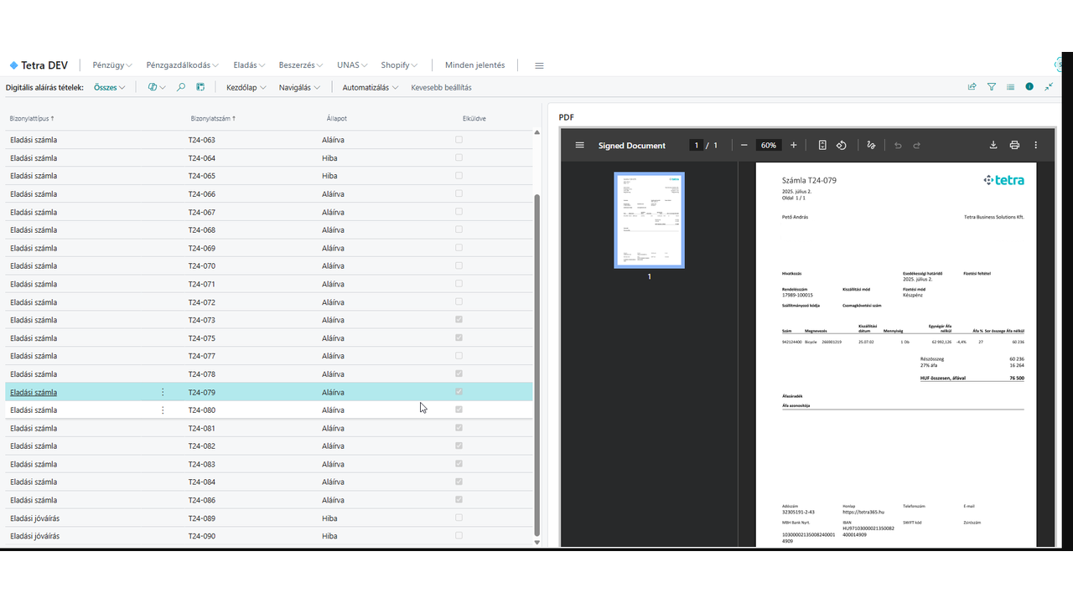This screenshot has width=1073, height=603.
Task: Click the PDF undo arrow
Action: tap(898, 145)
